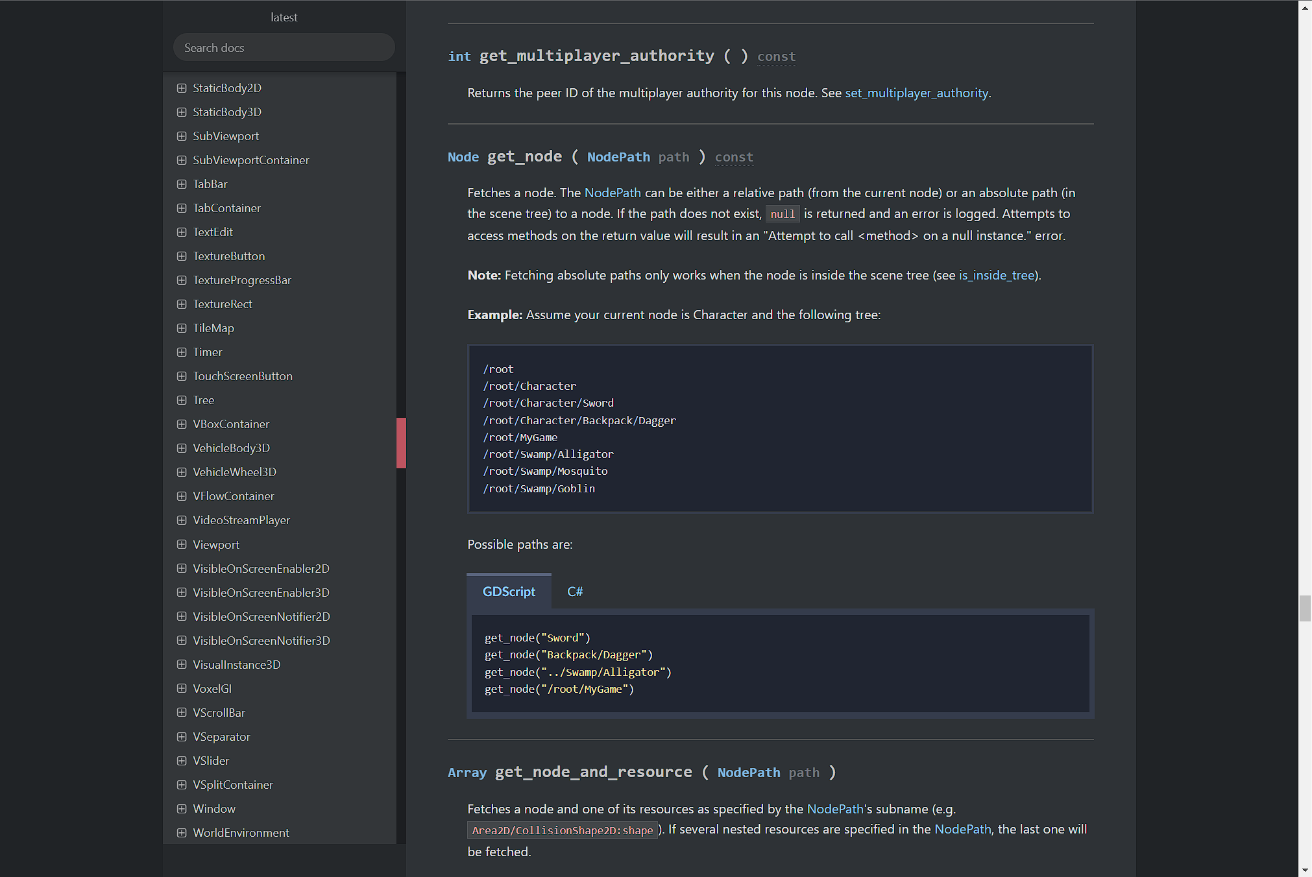Expand the Window plus icon
This screenshot has width=1312, height=877.
point(182,809)
